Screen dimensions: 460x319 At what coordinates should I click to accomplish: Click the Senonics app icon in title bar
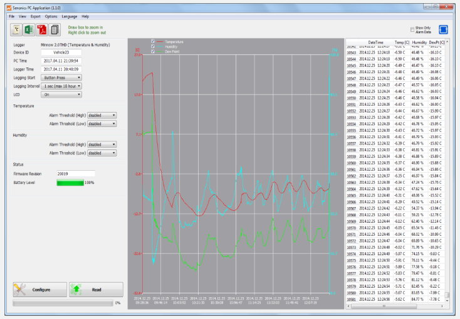click(9, 8)
